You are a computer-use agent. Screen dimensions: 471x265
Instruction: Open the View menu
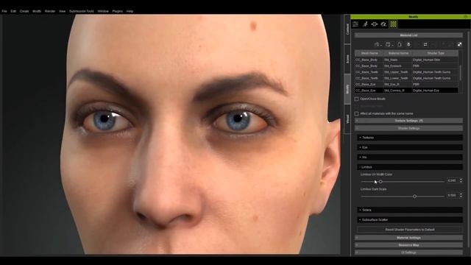pos(62,11)
